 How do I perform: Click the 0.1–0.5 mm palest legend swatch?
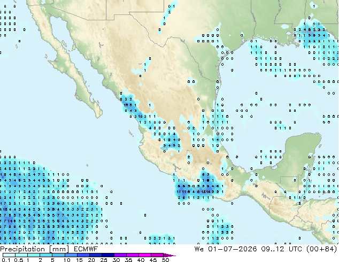pos(9,255)
